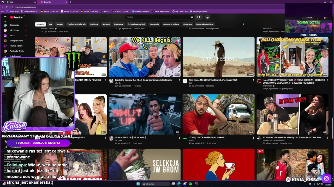Select the Nowe rekomendacje chip
The height and width of the screenshot is (187, 334).
[x=205, y=24]
